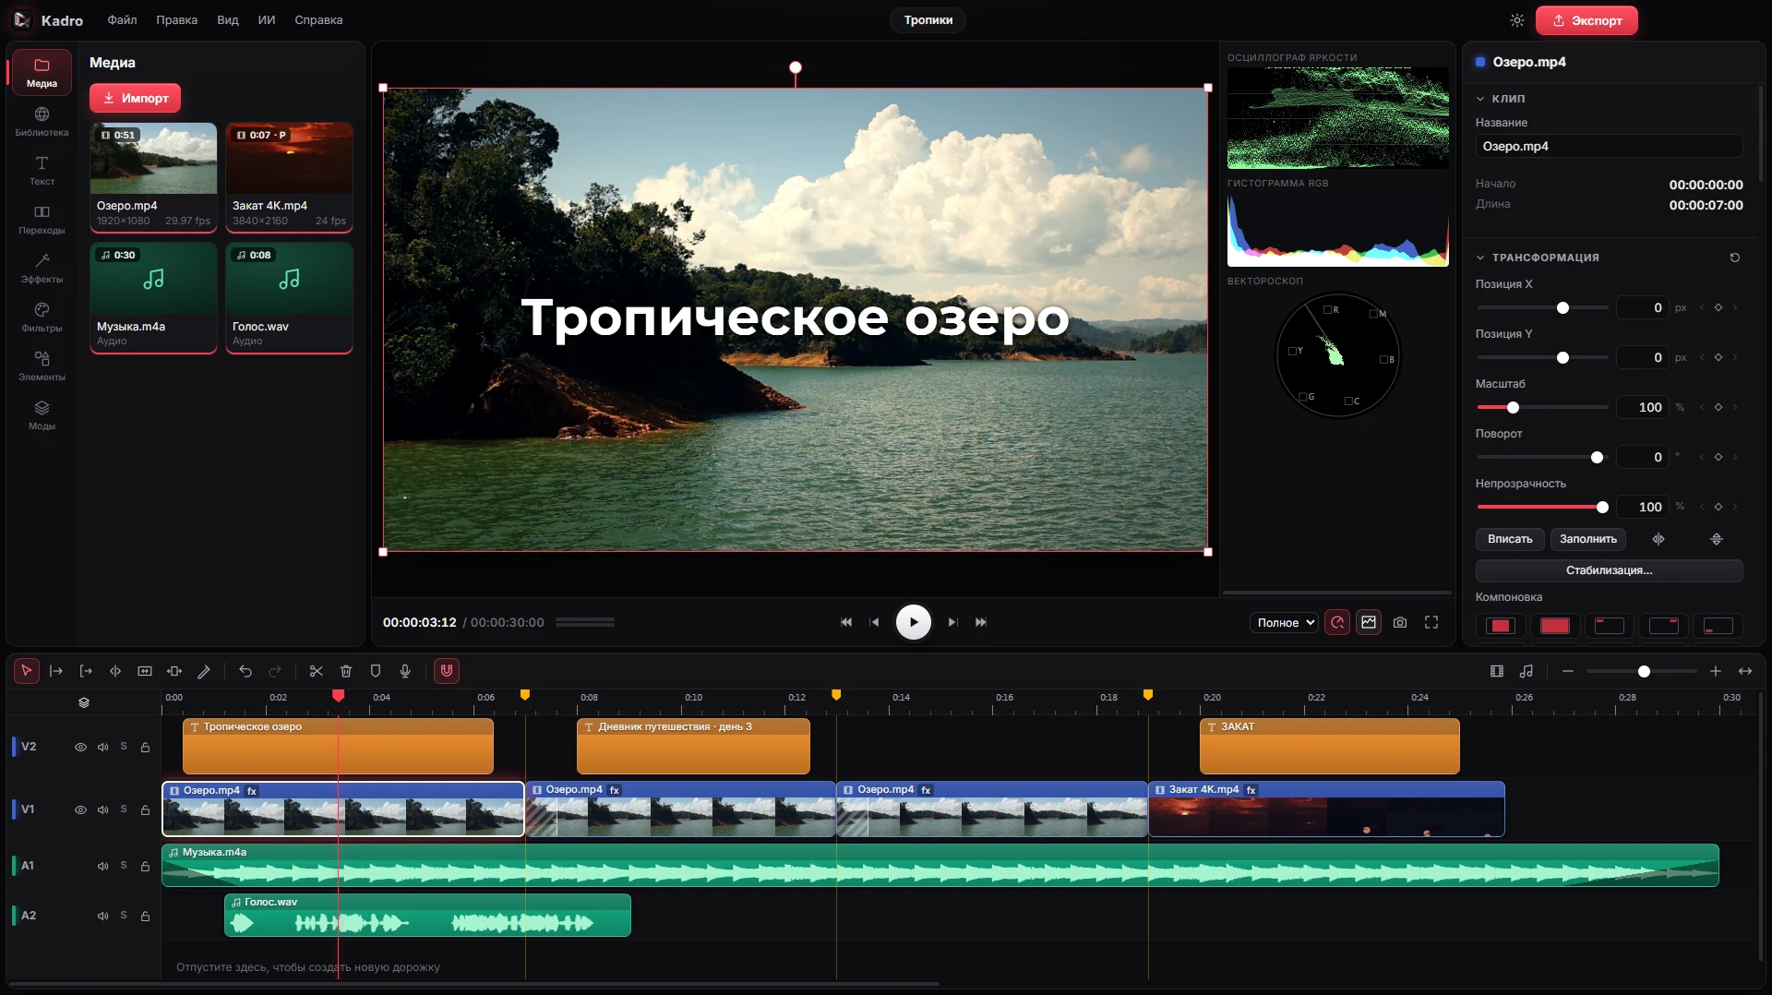Image resolution: width=1772 pixels, height=995 pixels.
Task: Reset the Трансформация section
Action: tap(1735, 258)
